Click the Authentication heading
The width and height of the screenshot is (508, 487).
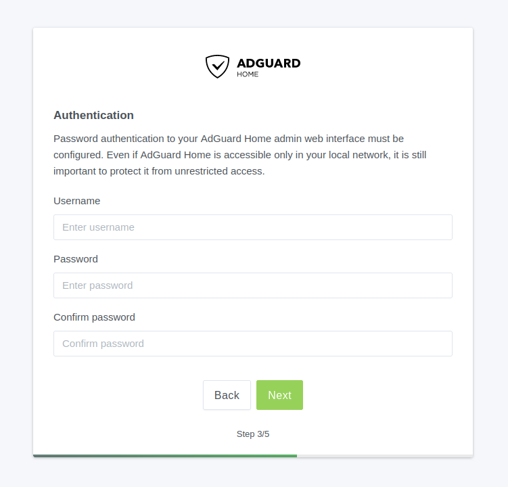tap(93, 115)
